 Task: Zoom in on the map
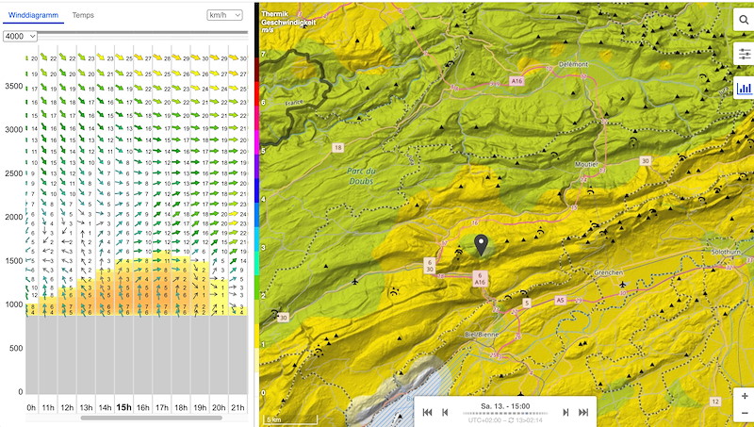744,396
